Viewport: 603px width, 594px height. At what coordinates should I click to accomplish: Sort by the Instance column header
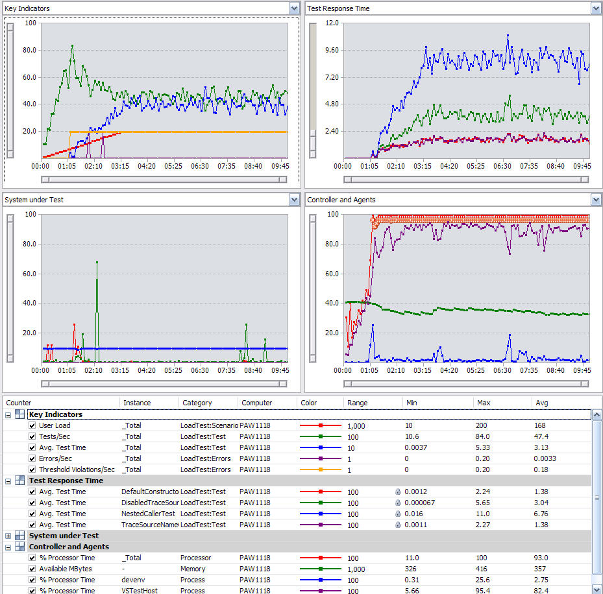(149, 403)
